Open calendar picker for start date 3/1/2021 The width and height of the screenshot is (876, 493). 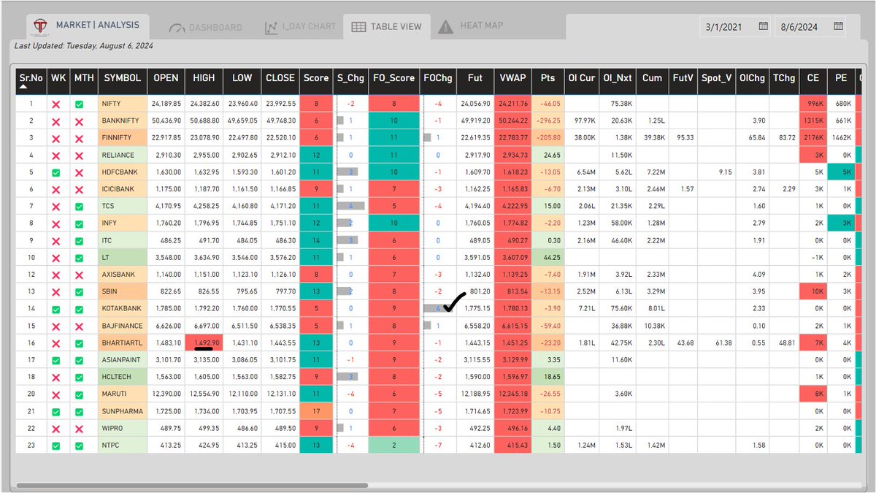click(763, 26)
